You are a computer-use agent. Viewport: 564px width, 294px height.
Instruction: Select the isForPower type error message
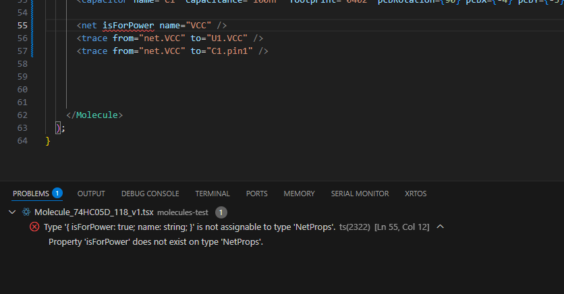(190, 227)
